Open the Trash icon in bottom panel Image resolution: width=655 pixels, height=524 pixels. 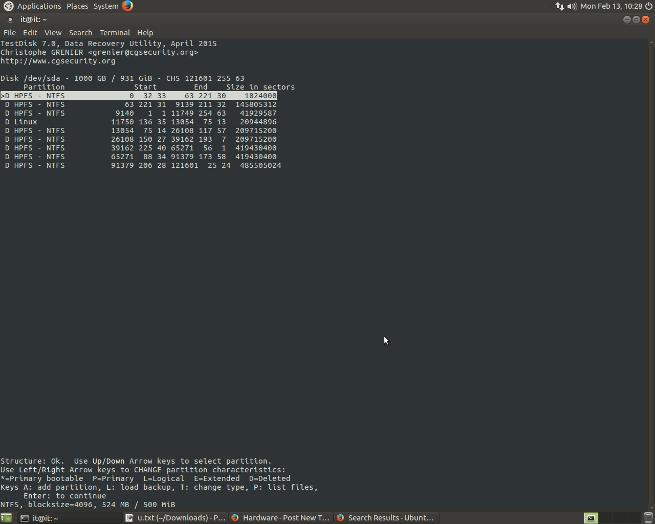(x=648, y=518)
